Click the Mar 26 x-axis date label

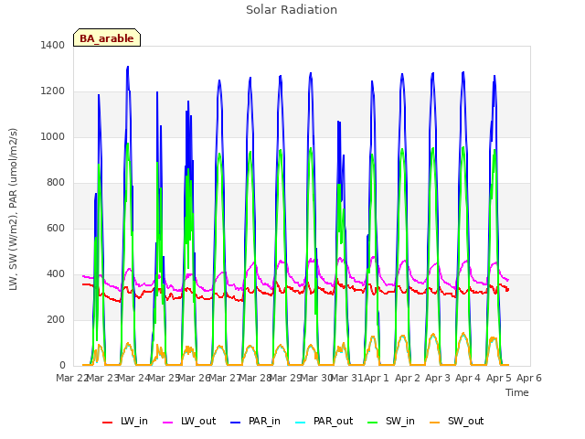tap(195, 378)
